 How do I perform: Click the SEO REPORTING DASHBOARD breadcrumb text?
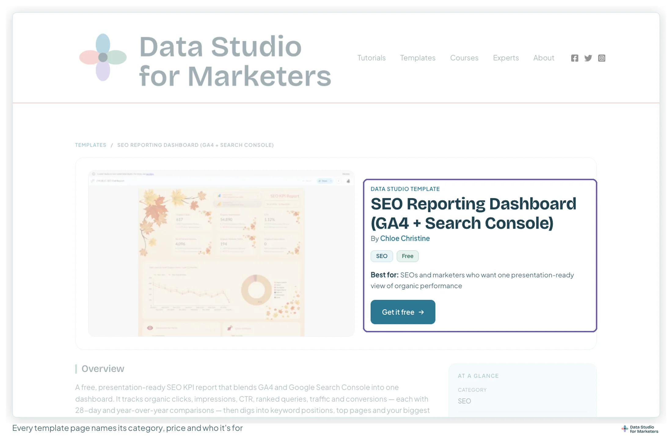[x=195, y=145]
